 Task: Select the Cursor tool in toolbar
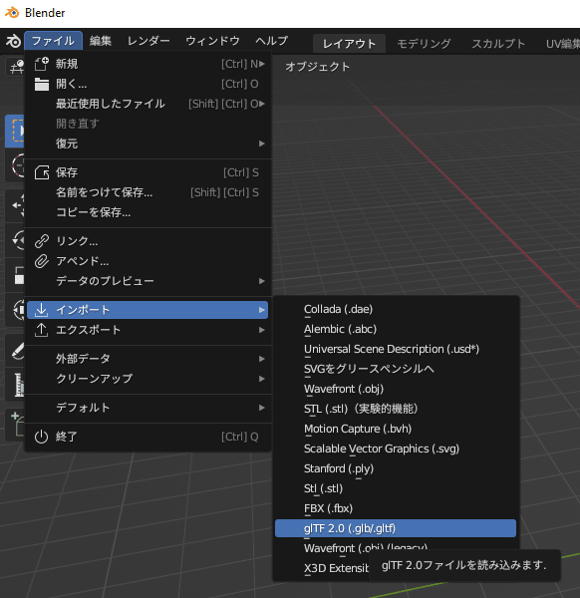tap(15, 165)
